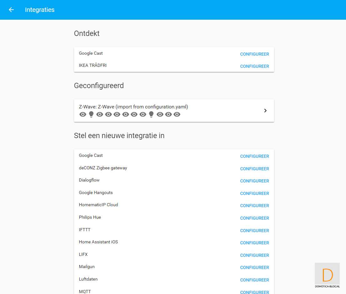Click the first eye icon under Z-Wave
The height and width of the screenshot is (294, 346).
(x=83, y=114)
